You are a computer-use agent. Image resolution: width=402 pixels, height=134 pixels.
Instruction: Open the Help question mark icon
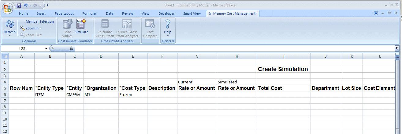click(168, 24)
